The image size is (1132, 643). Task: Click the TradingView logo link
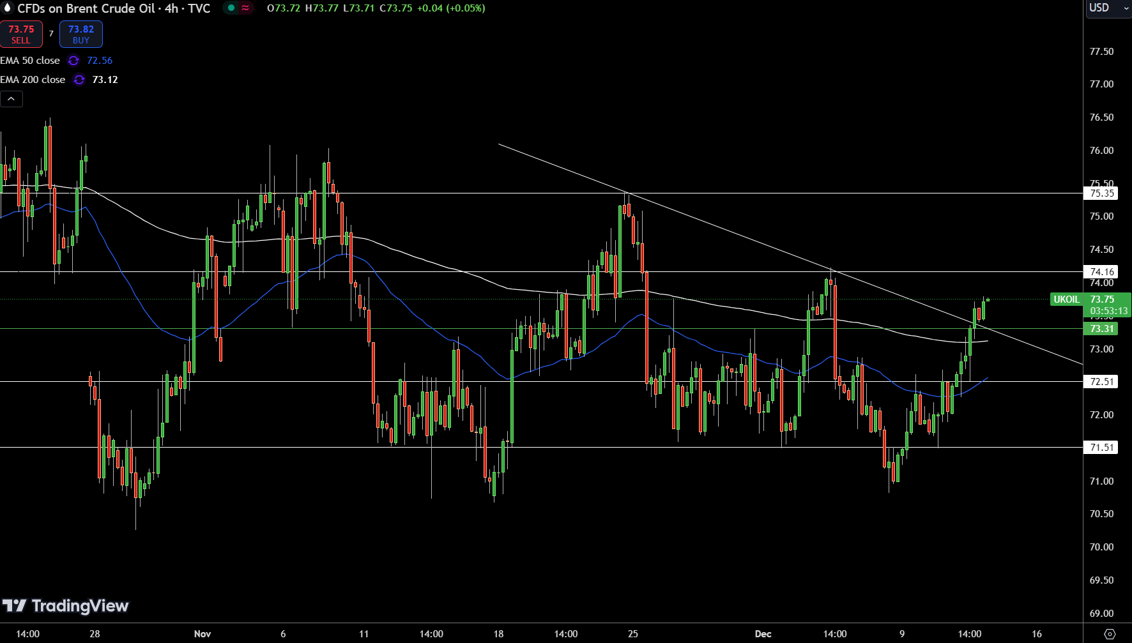66,606
